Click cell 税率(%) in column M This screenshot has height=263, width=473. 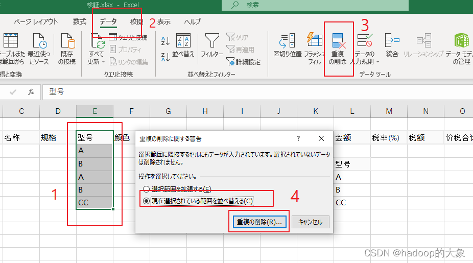click(389, 137)
